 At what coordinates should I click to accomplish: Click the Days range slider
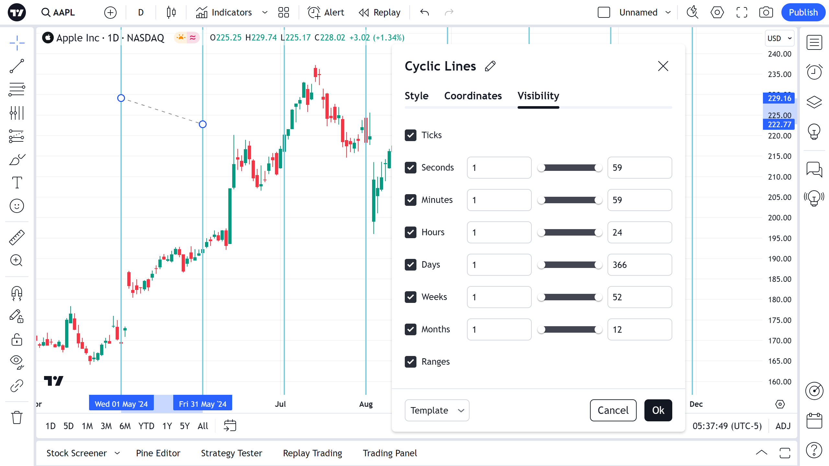coord(570,265)
